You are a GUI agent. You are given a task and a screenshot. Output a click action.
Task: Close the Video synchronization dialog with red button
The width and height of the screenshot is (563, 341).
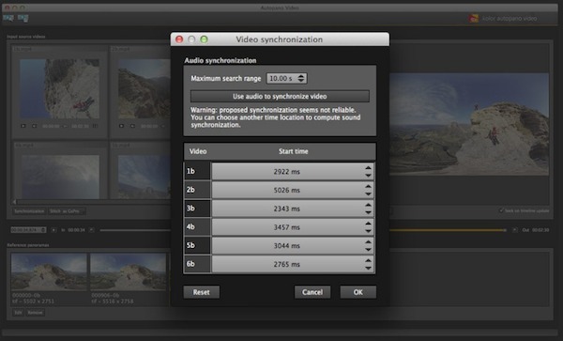coord(179,39)
